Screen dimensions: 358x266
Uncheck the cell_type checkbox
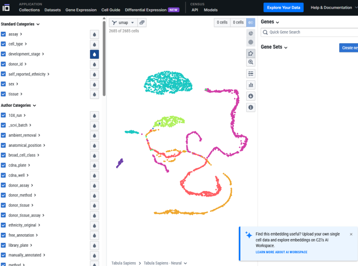tap(3, 44)
